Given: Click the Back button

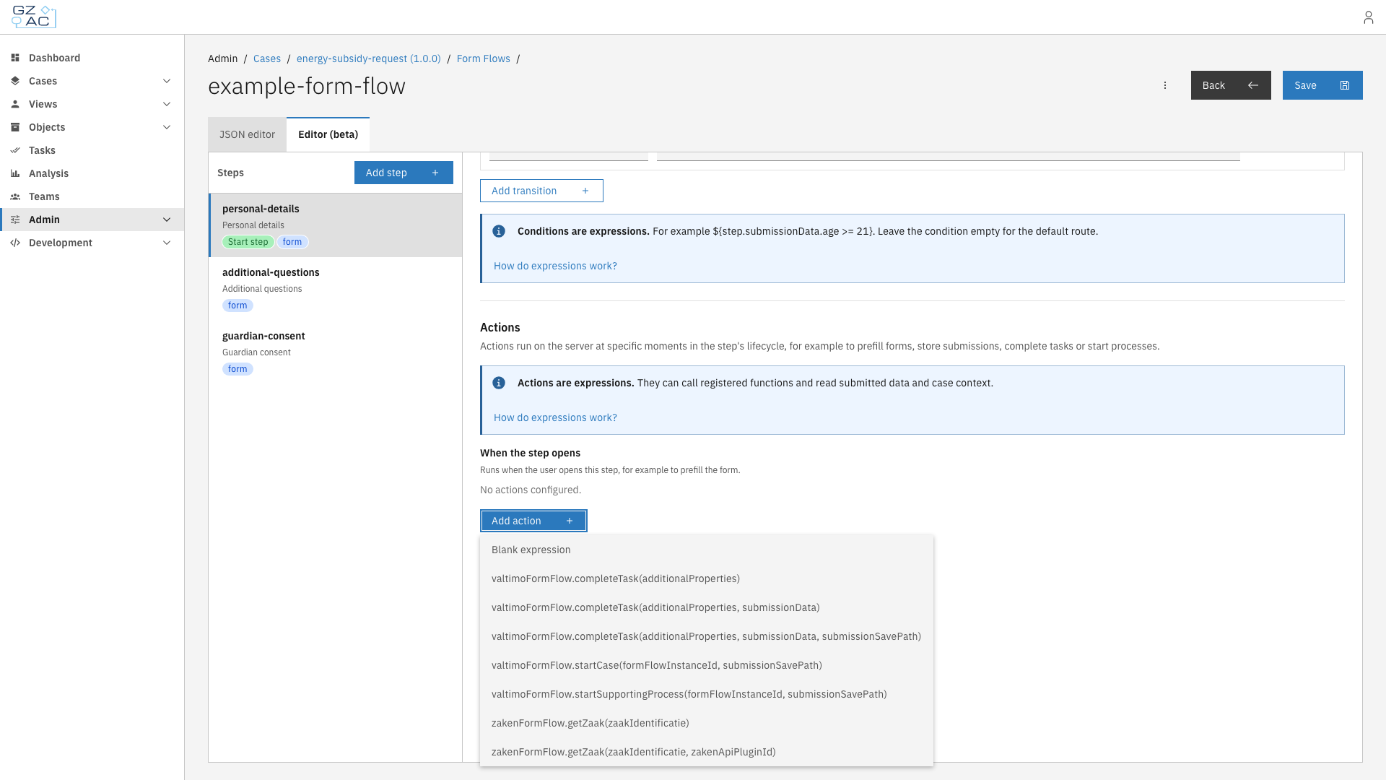Looking at the screenshot, I should [1231, 85].
